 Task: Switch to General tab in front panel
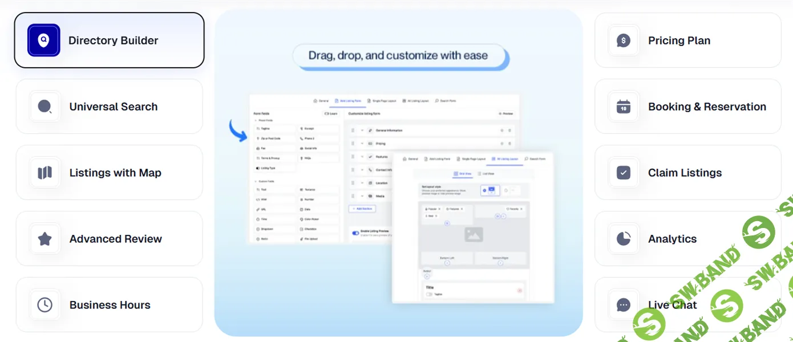click(x=410, y=159)
